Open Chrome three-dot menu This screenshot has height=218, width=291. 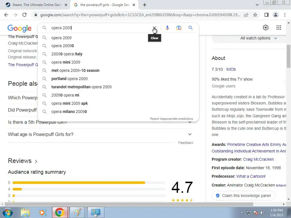285,15
